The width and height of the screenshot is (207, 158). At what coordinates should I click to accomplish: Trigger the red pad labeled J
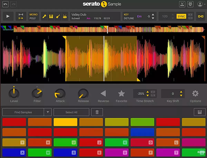pyautogui.click(x=91, y=142)
